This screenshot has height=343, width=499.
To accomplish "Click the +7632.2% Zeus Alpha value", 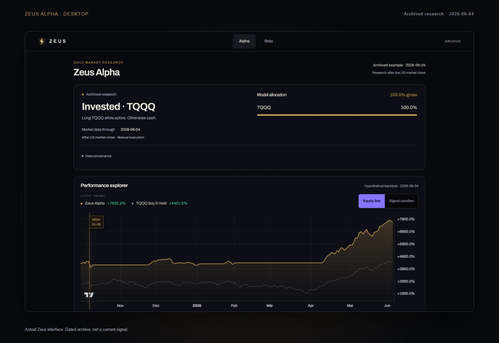I will coord(116,203).
